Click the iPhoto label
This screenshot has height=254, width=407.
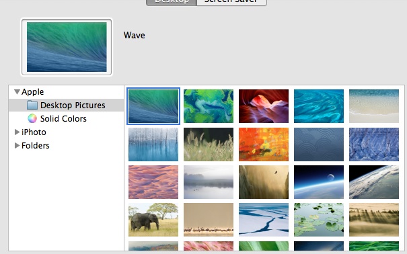[34, 132]
